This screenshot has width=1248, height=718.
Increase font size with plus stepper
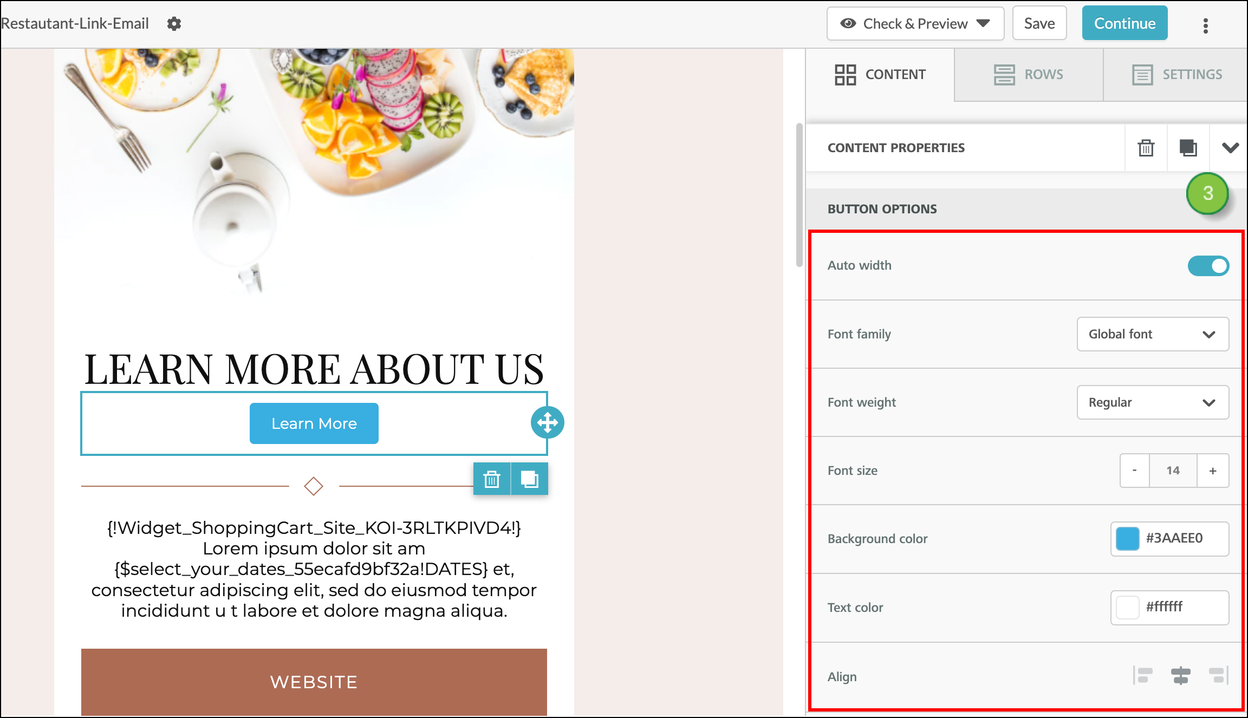click(1213, 470)
